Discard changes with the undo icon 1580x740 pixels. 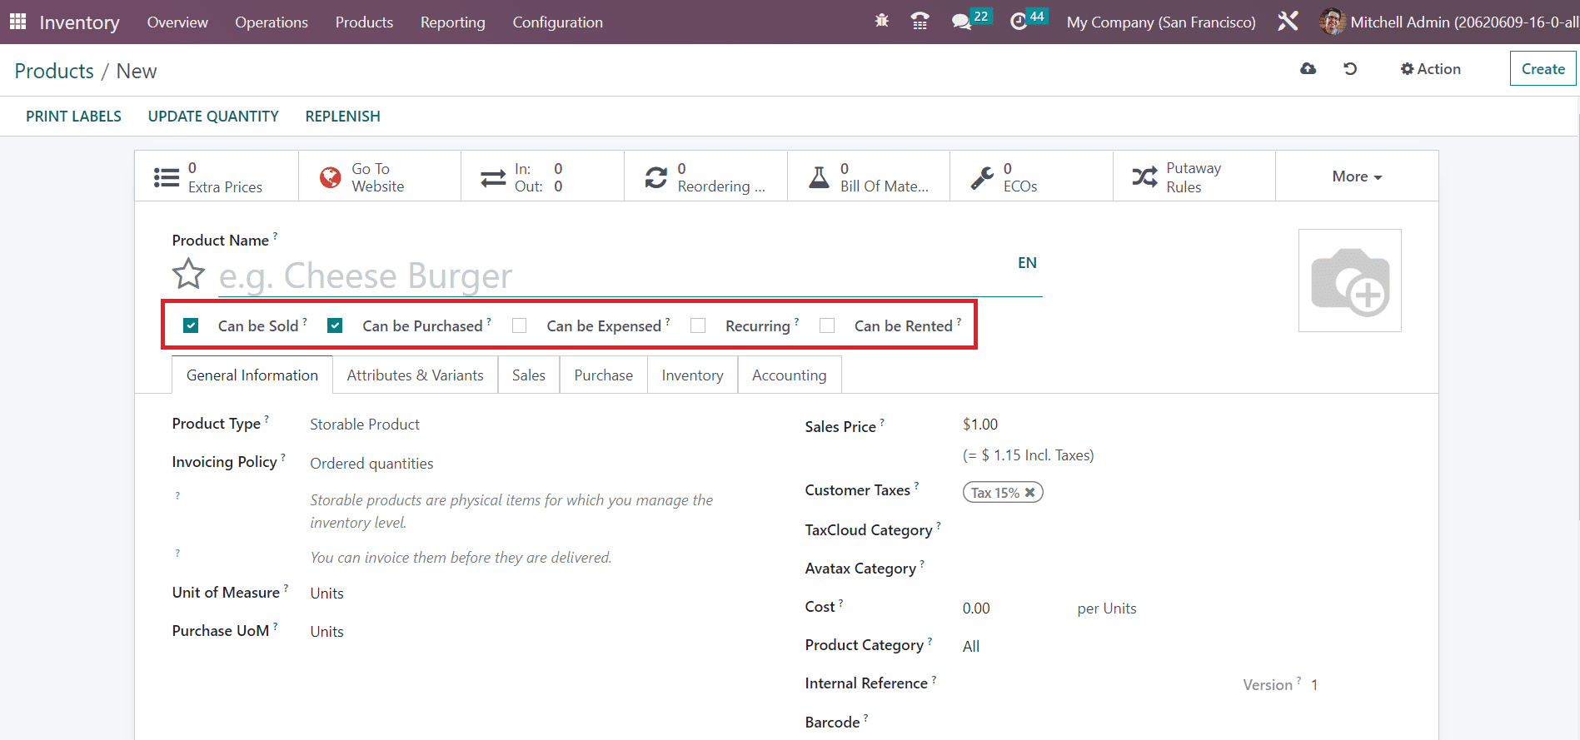point(1350,69)
